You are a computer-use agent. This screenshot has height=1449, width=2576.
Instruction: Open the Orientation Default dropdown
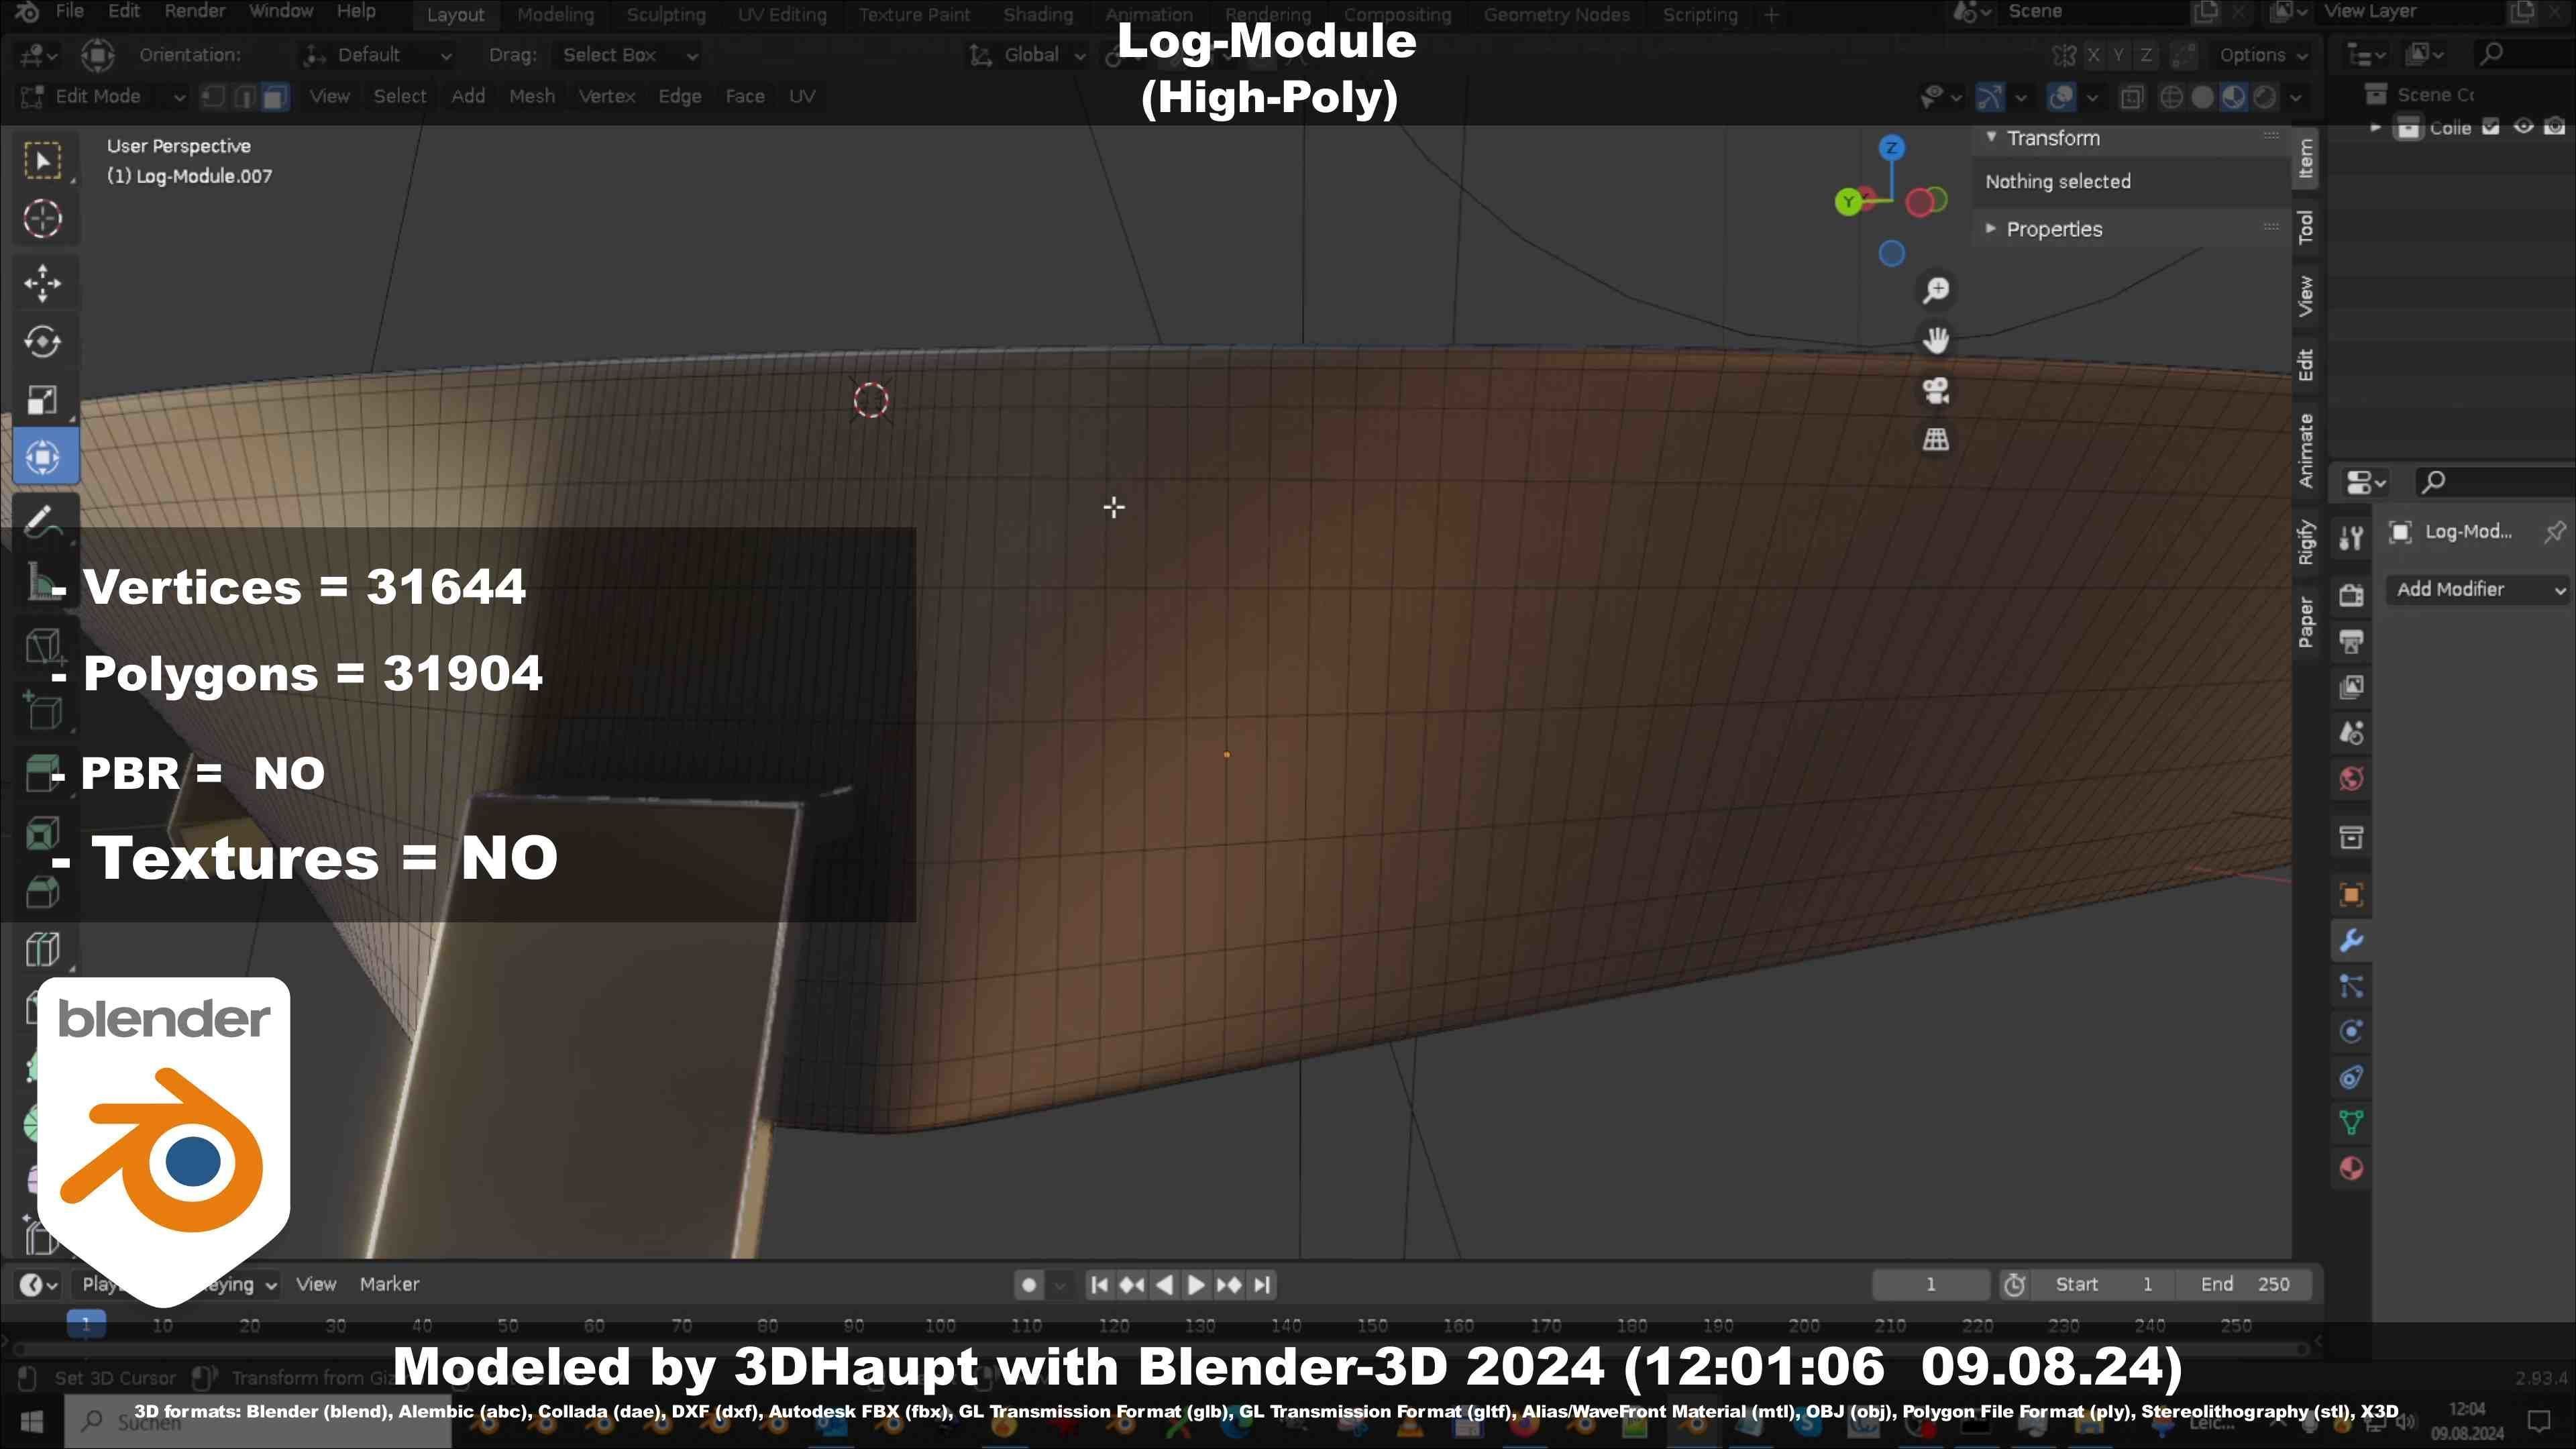378,55
